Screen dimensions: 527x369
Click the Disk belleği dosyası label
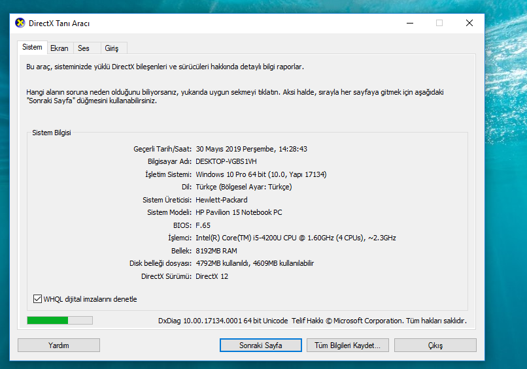pyautogui.click(x=161, y=263)
